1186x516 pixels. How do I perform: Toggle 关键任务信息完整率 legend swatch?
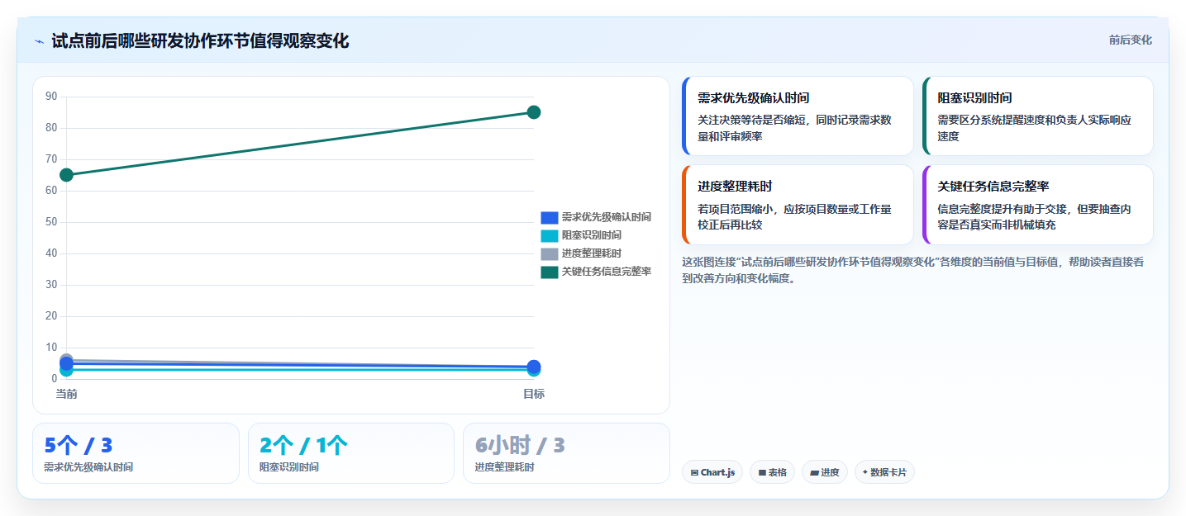click(550, 272)
